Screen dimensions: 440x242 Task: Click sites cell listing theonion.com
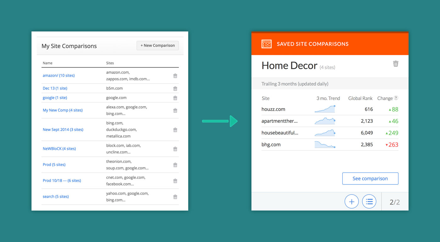127,165
